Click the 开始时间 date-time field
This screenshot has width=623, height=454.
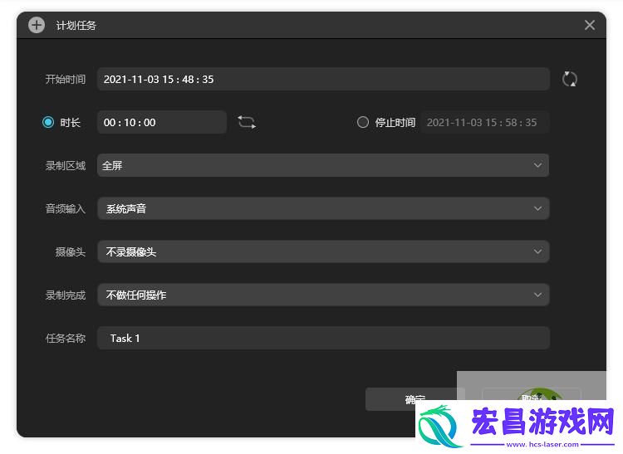(323, 79)
